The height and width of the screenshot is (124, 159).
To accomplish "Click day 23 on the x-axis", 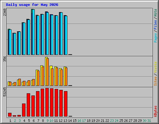I will 112,121.
